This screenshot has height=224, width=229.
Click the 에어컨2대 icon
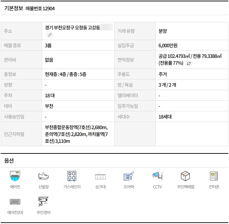tap(15, 202)
